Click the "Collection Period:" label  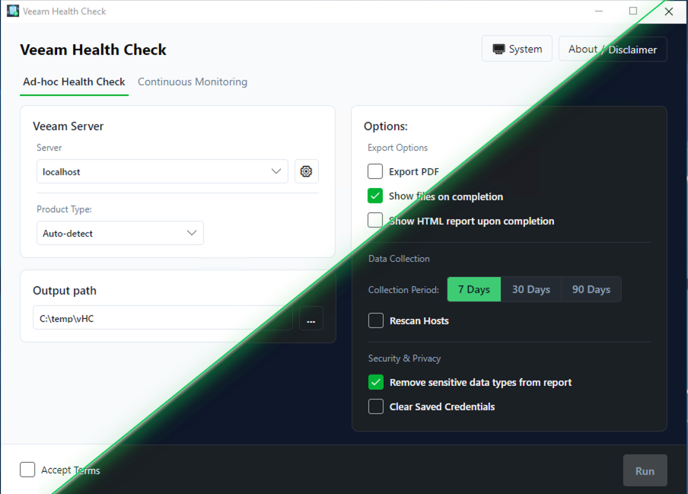click(403, 289)
